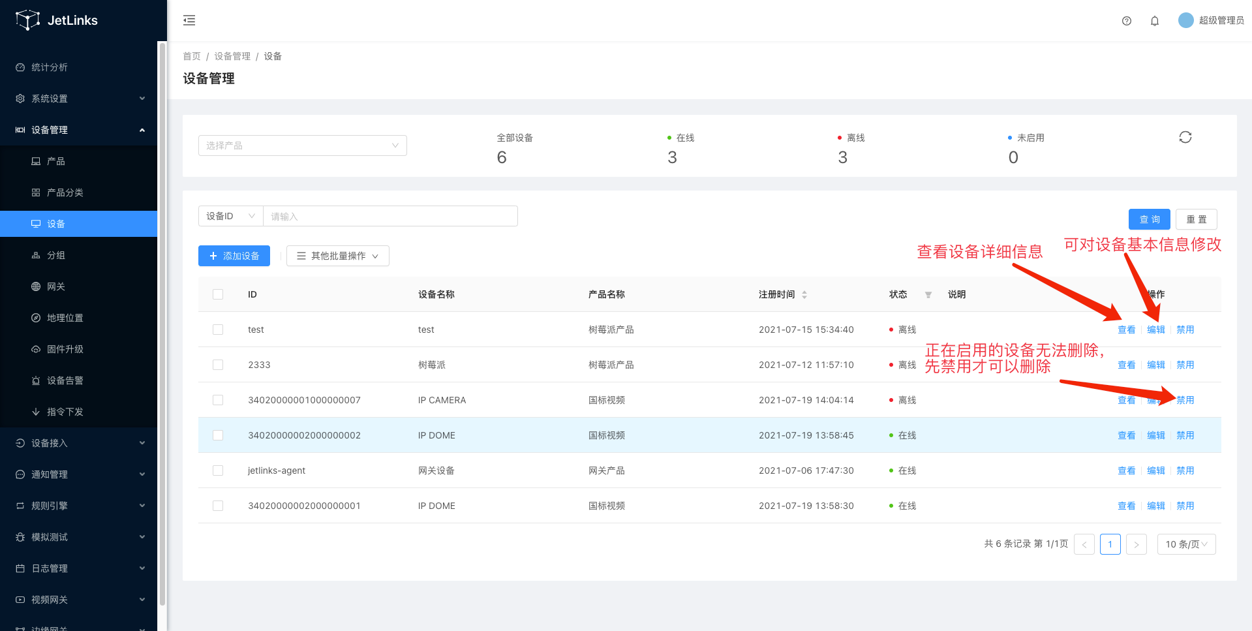Open 统计分析 in the sidebar
The width and height of the screenshot is (1252, 631).
pos(78,67)
